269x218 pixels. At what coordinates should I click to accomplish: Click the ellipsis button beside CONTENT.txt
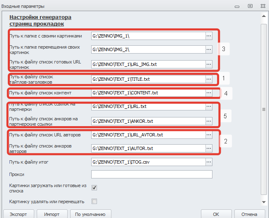[x=208, y=93]
